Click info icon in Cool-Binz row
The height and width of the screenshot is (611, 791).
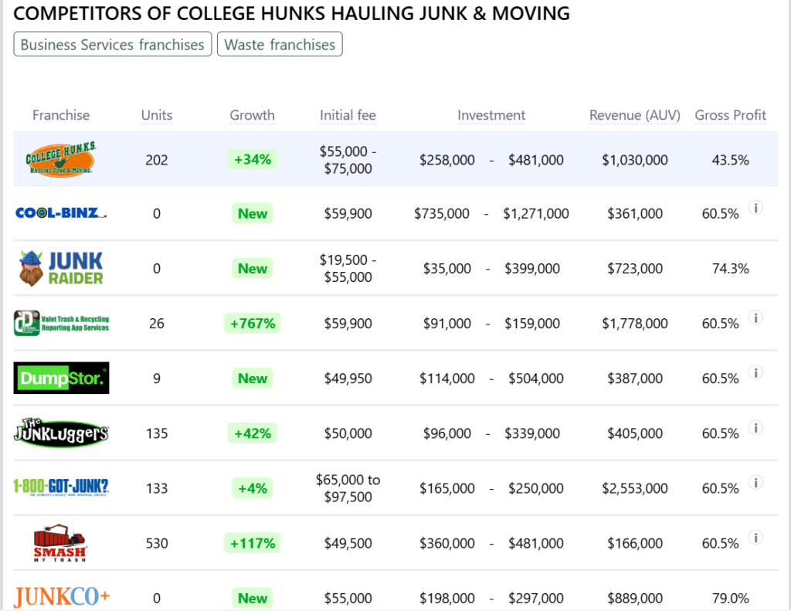coord(755,207)
